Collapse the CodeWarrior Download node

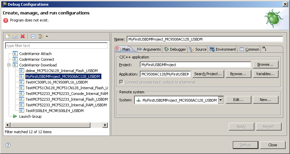click(x=9, y=65)
